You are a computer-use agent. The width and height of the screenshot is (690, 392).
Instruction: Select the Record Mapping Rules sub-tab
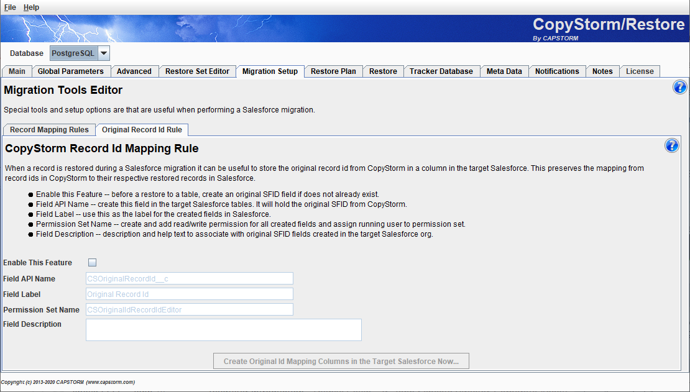coord(49,130)
